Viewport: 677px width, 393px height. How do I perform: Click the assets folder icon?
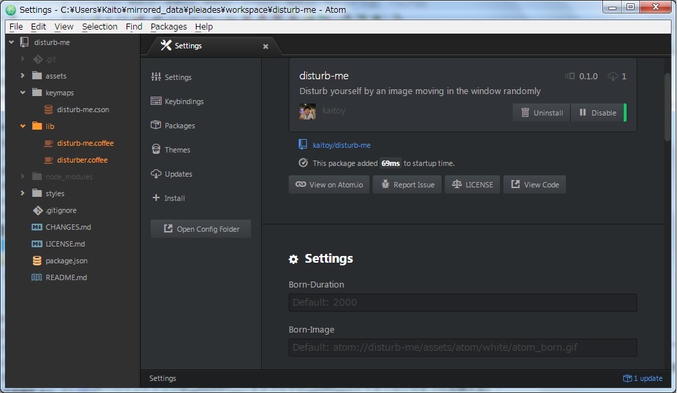pyautogui.click(x=37, y=76)
